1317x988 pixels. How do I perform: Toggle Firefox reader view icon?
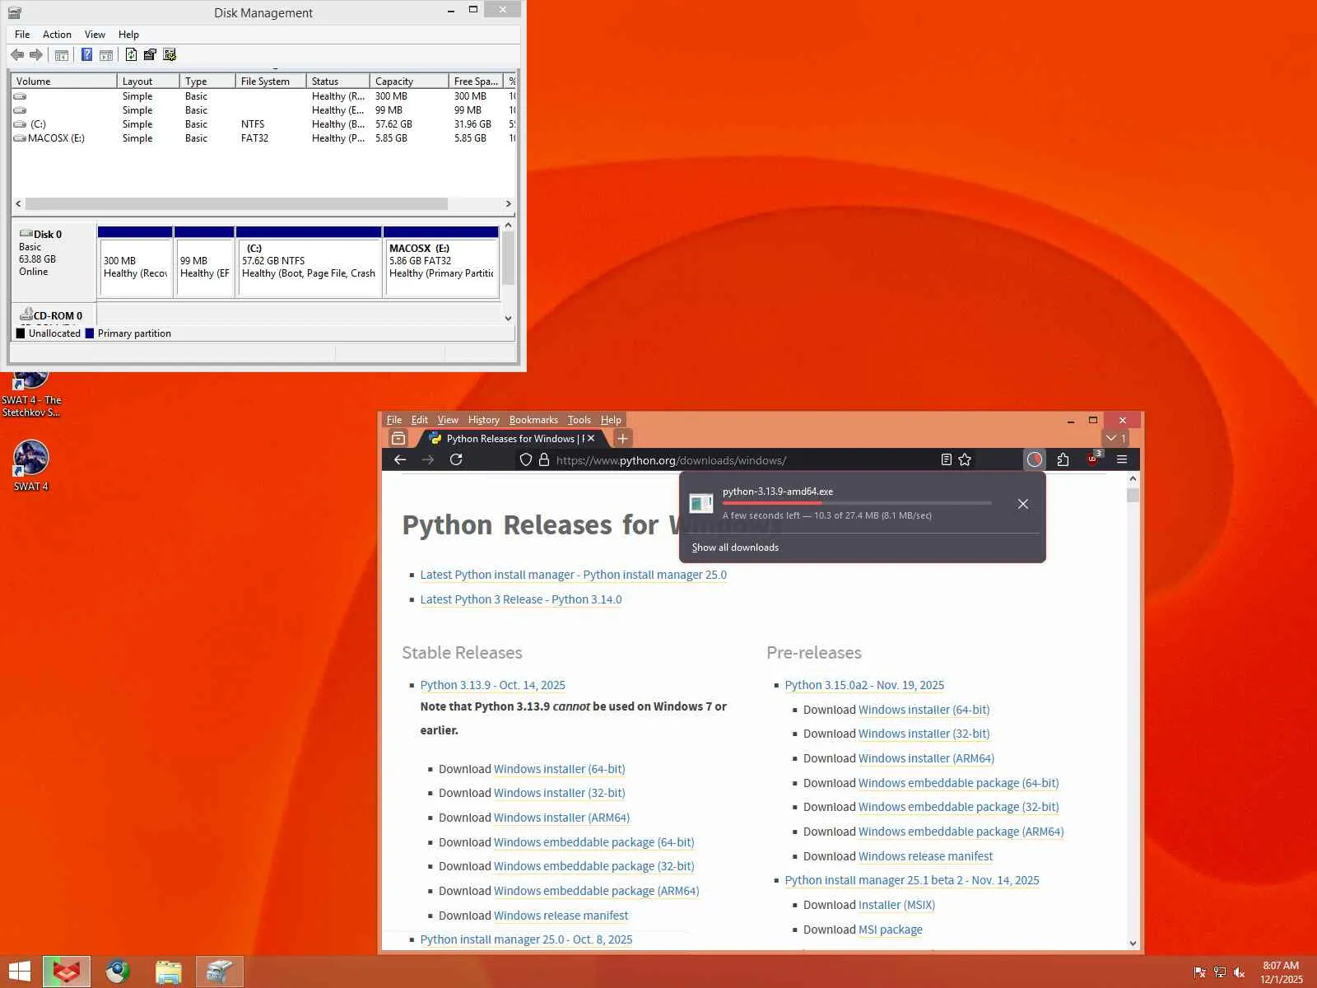947,459
